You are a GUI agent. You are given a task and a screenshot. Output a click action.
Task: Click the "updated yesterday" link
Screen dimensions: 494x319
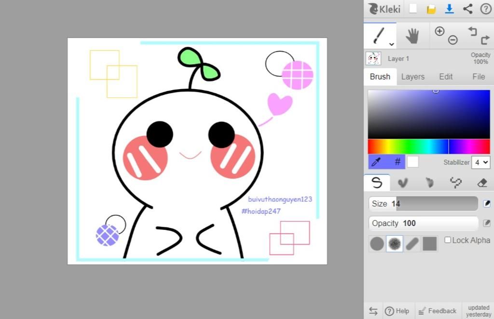(x=479, y=311)
